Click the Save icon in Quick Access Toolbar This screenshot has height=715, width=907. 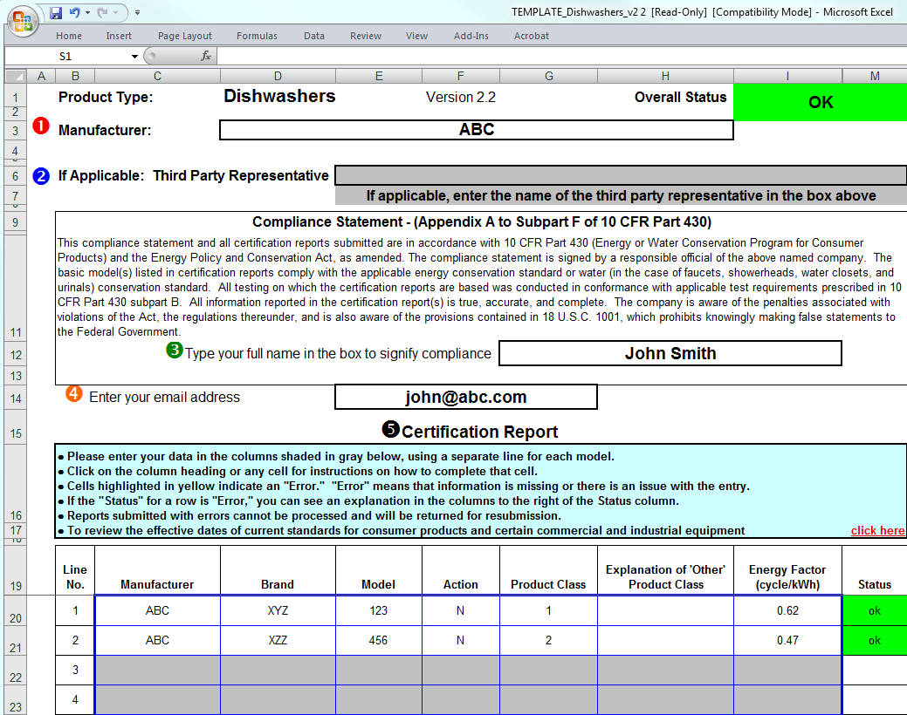(56, 13)
